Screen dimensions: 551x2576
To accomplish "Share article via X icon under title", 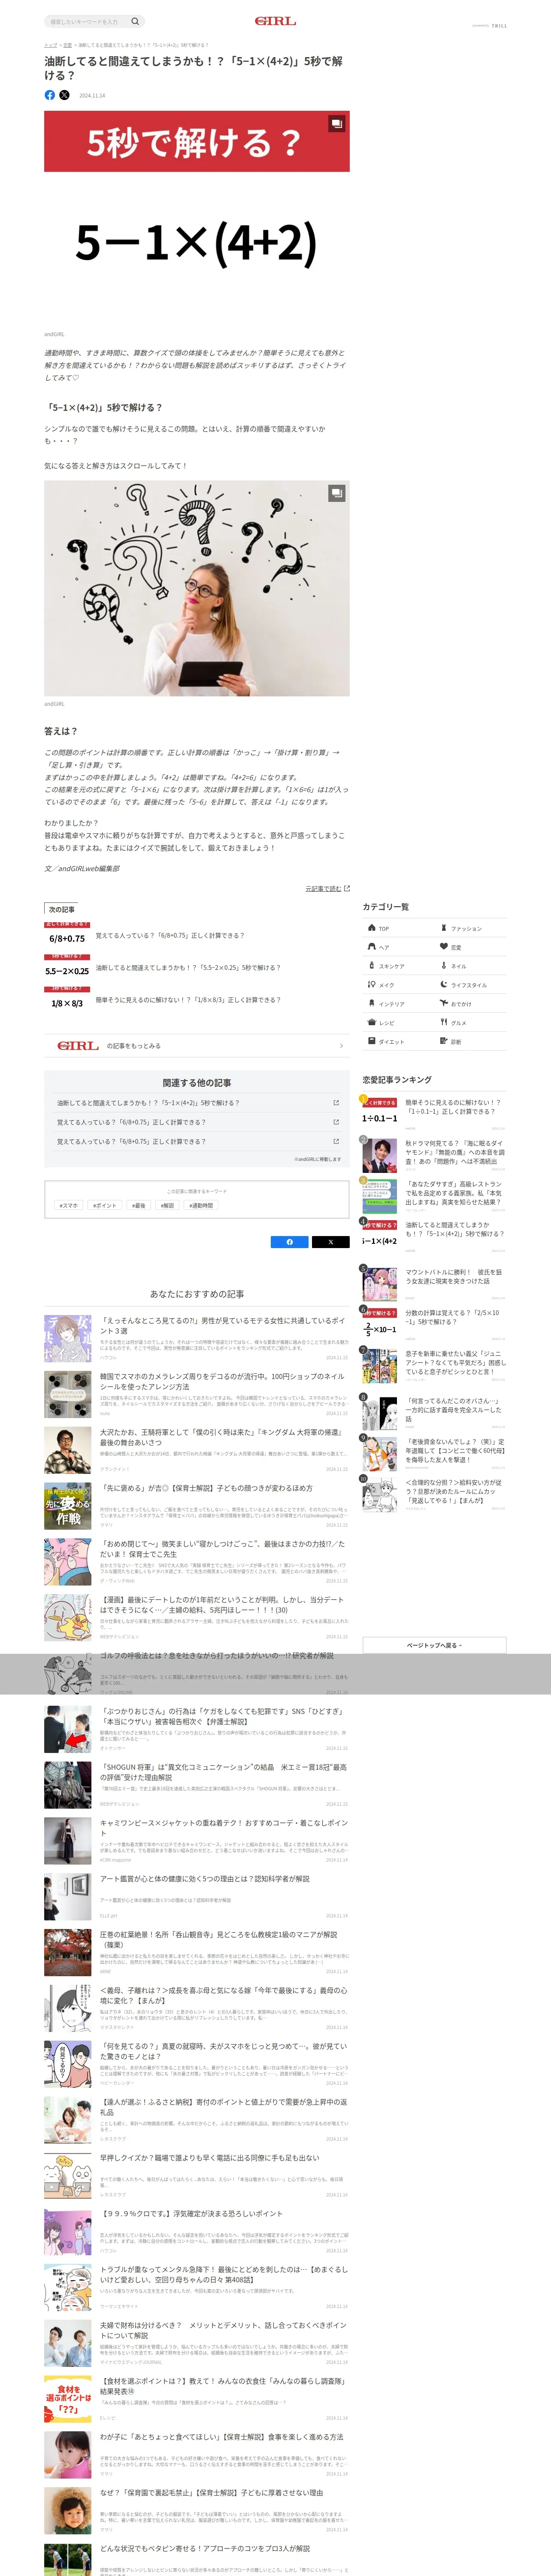I will 65,95.
